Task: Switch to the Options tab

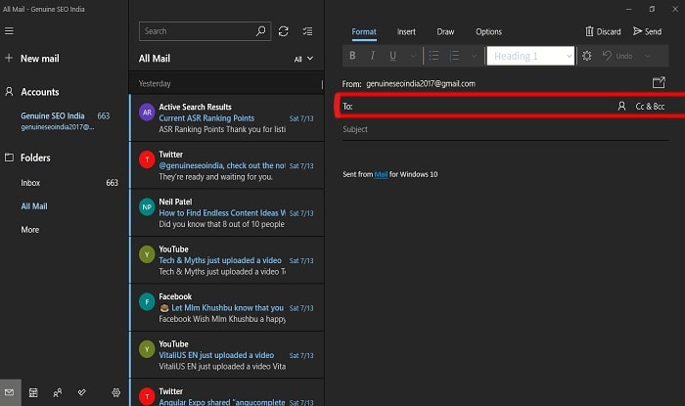Action: pyautogui.click(x=488, y=32)
